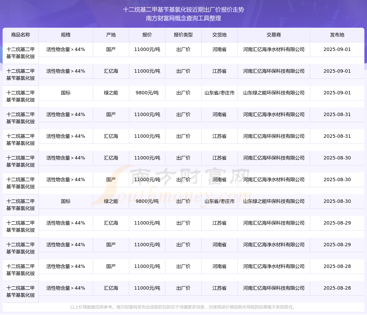Click 河南汇亿海净水材料有限公司 in the 2025-08-28 row
The height and width of the screenshot is (315, 367).
[x=274, y=266]
